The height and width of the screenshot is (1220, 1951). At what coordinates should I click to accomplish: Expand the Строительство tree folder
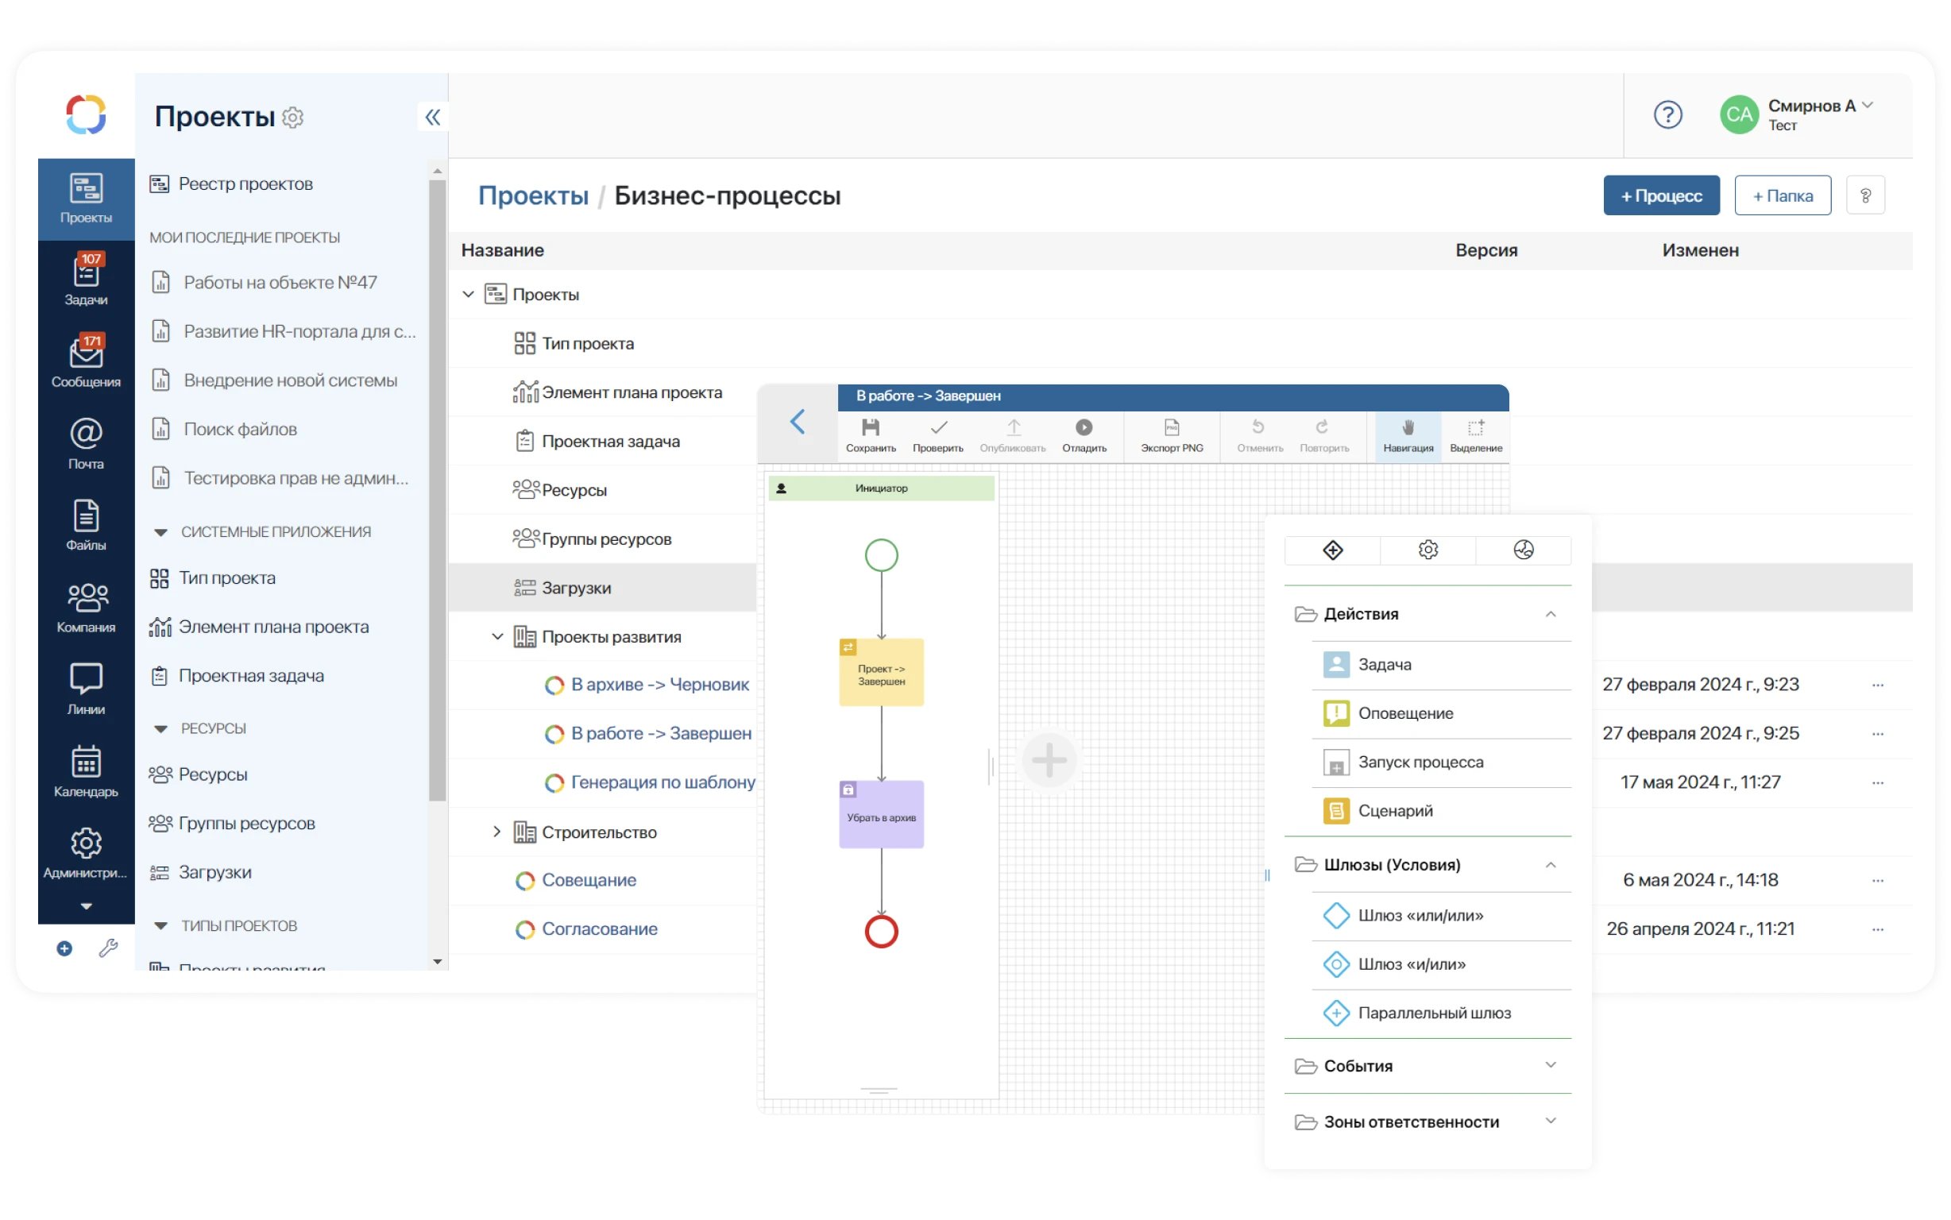497,832
